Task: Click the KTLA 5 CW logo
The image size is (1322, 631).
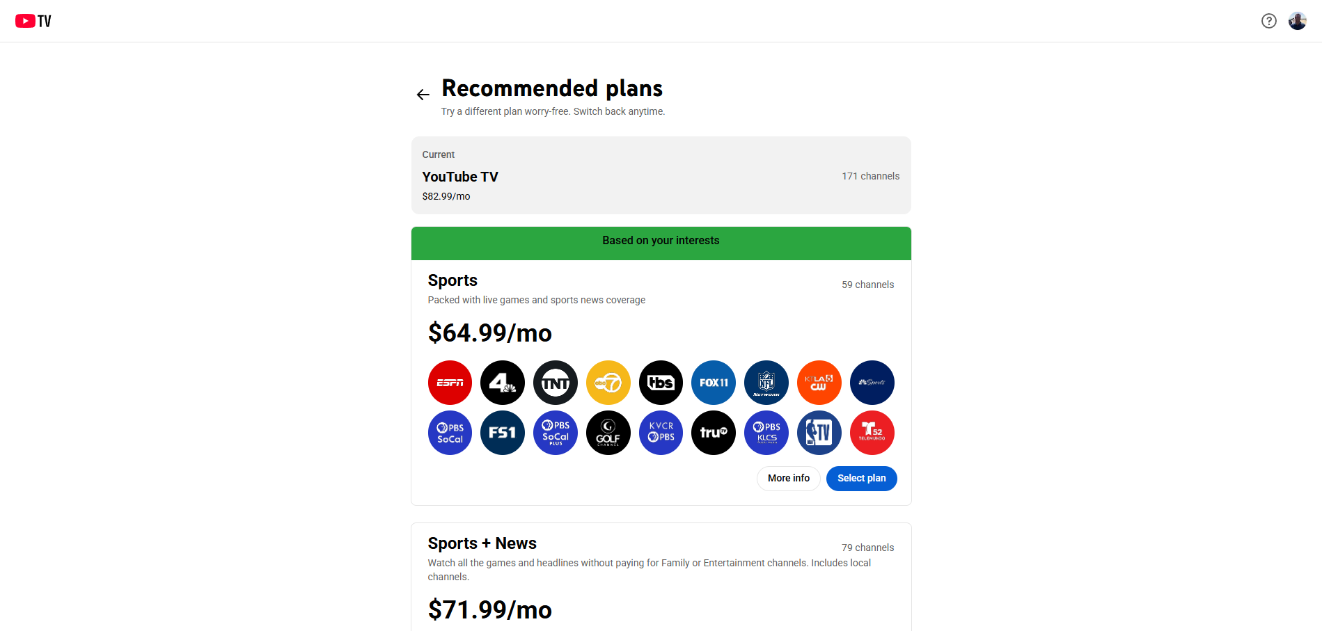Action: (x=819, y=383)
